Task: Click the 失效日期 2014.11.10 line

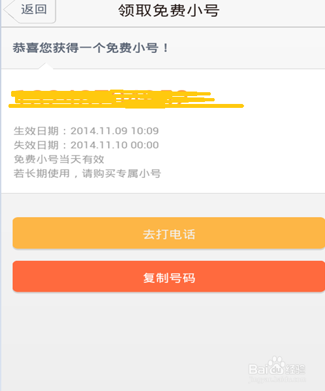Action: pos(86,145)
